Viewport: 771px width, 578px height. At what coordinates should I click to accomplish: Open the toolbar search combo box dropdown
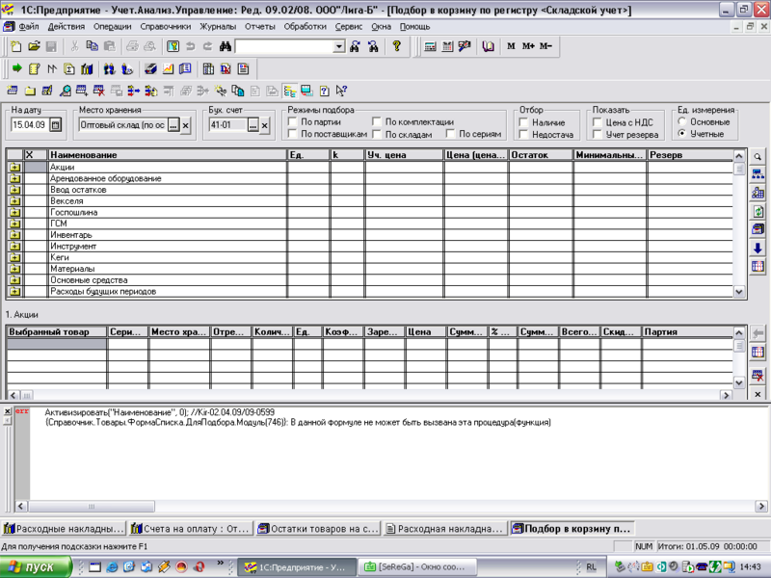pyautogui.click(x=339, y=46)
